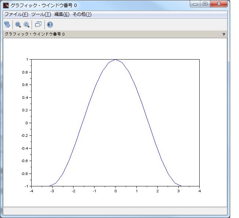The image size is (239, 218).
Task: Select the Rotate tool icon in toolbar
Action: (7, 25)
